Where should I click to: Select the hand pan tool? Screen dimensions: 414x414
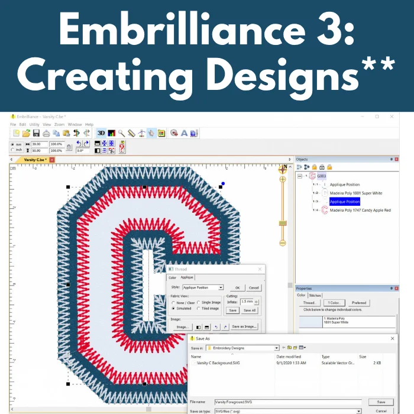[151, 133]
